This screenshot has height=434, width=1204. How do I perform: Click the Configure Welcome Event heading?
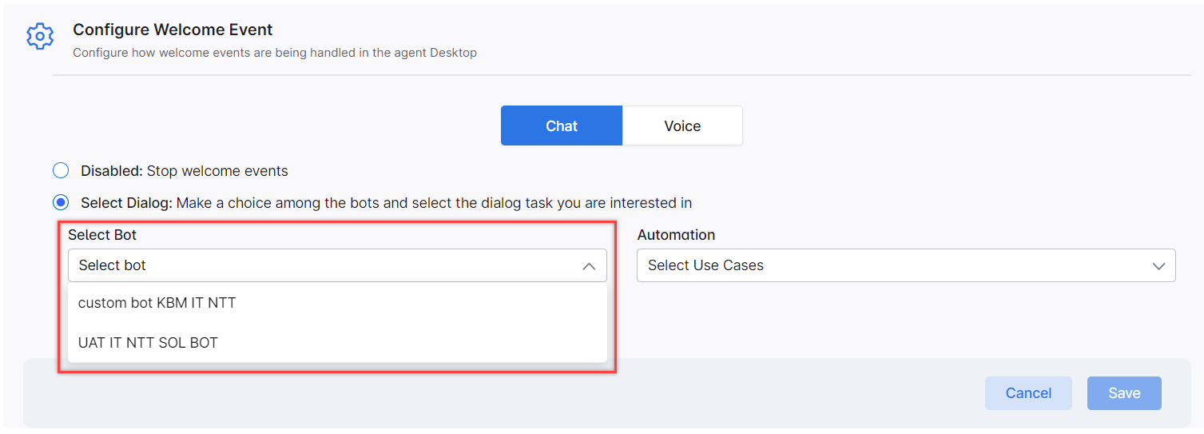click(173, 30)
